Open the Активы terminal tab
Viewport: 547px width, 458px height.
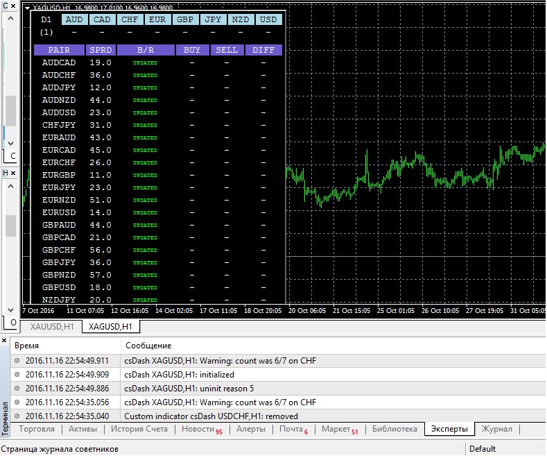[x=83, y=429]
